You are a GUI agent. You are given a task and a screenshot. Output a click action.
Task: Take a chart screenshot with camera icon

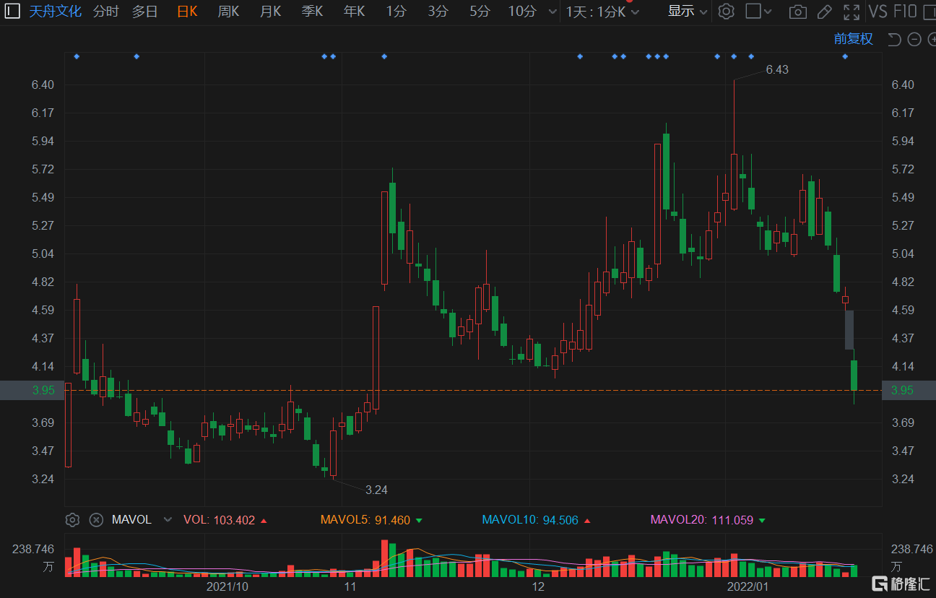[797, 12]
